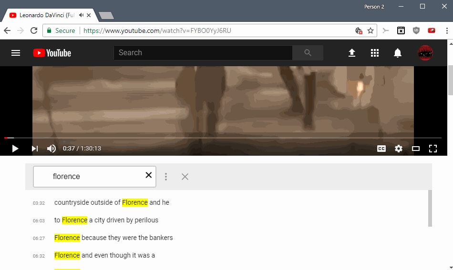Open the Chrome three-dot menu
This screenshot has width=453, height=270.
coord(447,30)
